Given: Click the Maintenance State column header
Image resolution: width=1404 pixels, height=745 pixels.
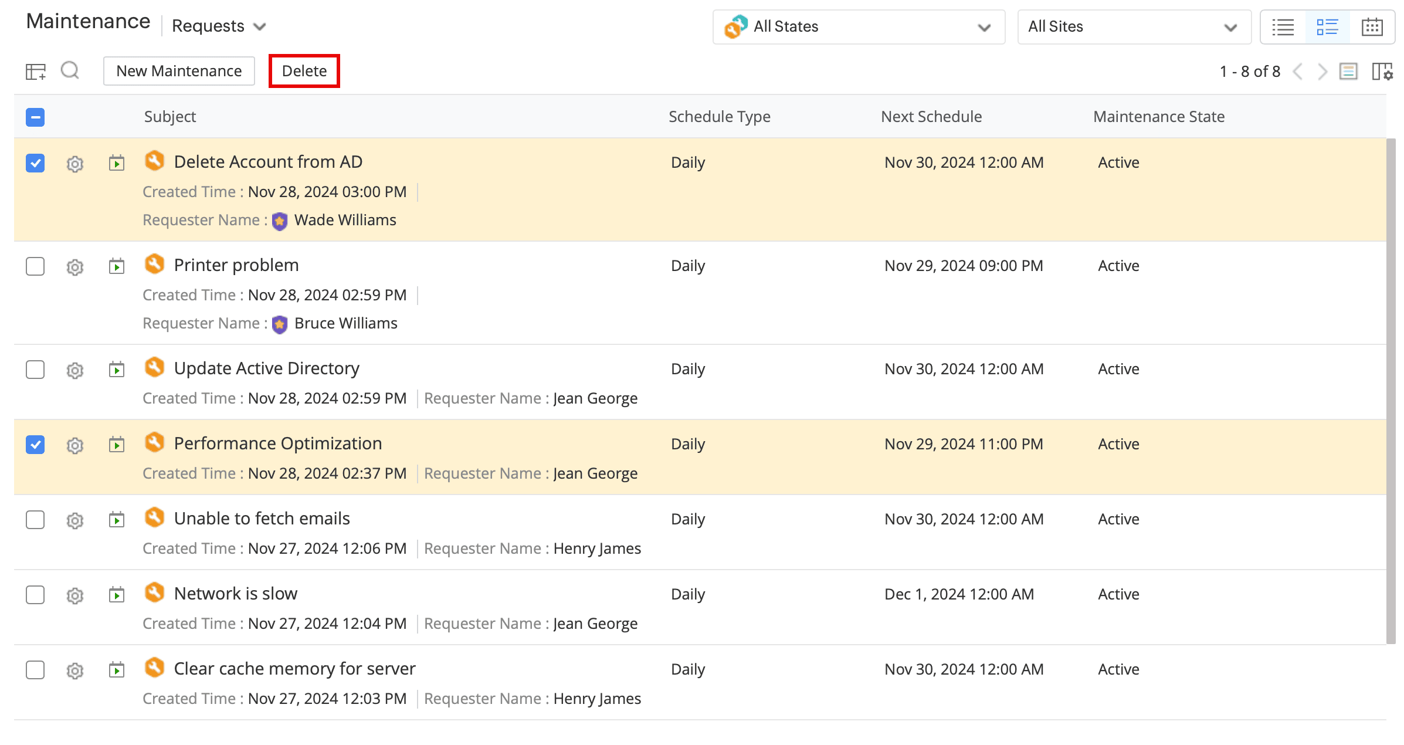Looking at the screenshot, I should point(1158,117).
